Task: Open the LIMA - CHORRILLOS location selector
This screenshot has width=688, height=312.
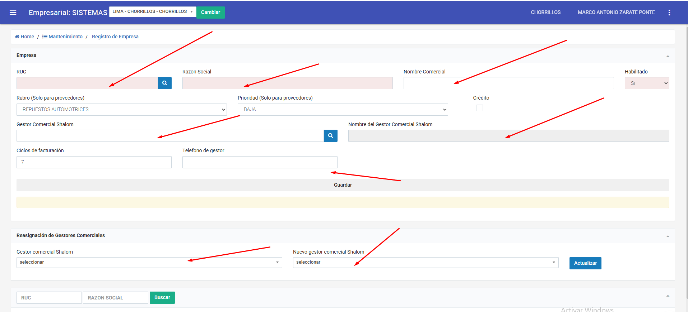Action: point(153,11)
